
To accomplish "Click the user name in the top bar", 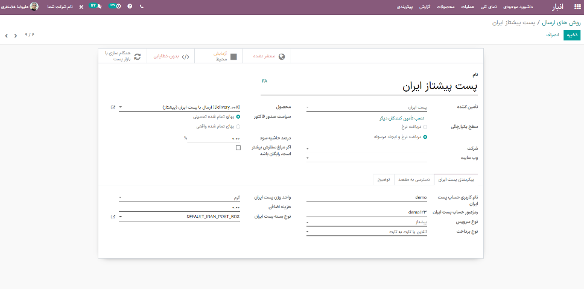I will click(15, 7).
